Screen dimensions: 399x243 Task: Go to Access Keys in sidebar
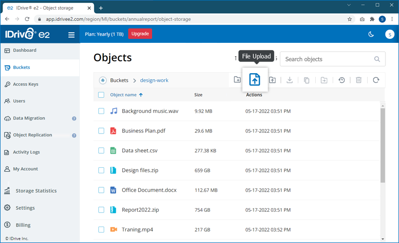(25, 84)
